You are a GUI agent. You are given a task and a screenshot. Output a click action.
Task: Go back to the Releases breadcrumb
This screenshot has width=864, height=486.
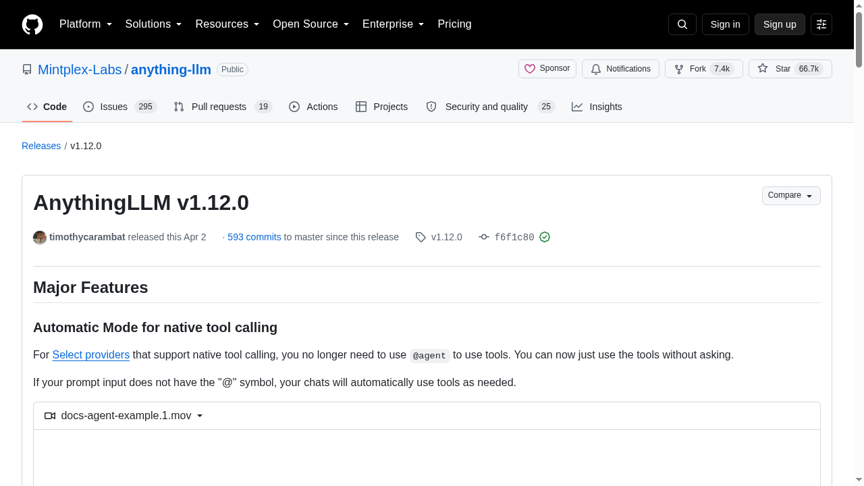pos(41,146)
